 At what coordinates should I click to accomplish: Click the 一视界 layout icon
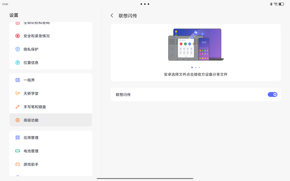(17, 80)
